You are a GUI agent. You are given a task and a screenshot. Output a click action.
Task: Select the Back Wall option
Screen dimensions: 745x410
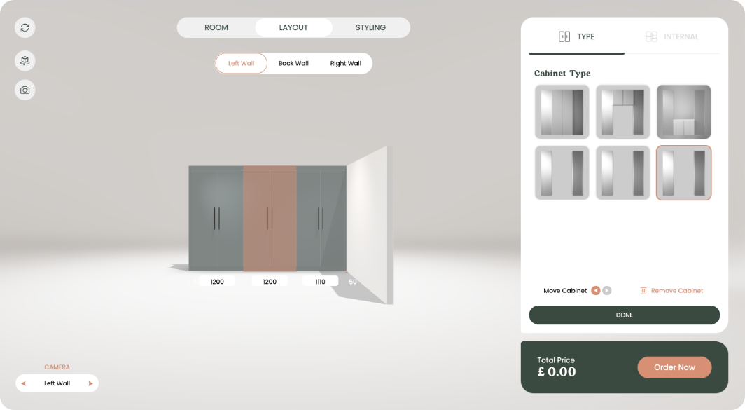(x=293, y=63)
